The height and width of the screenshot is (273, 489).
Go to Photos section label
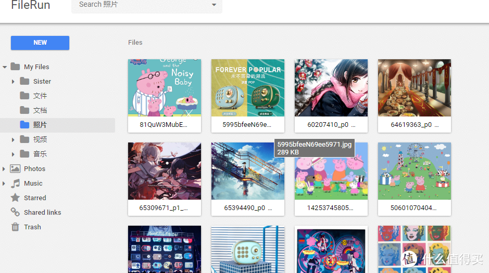(34, 168)
